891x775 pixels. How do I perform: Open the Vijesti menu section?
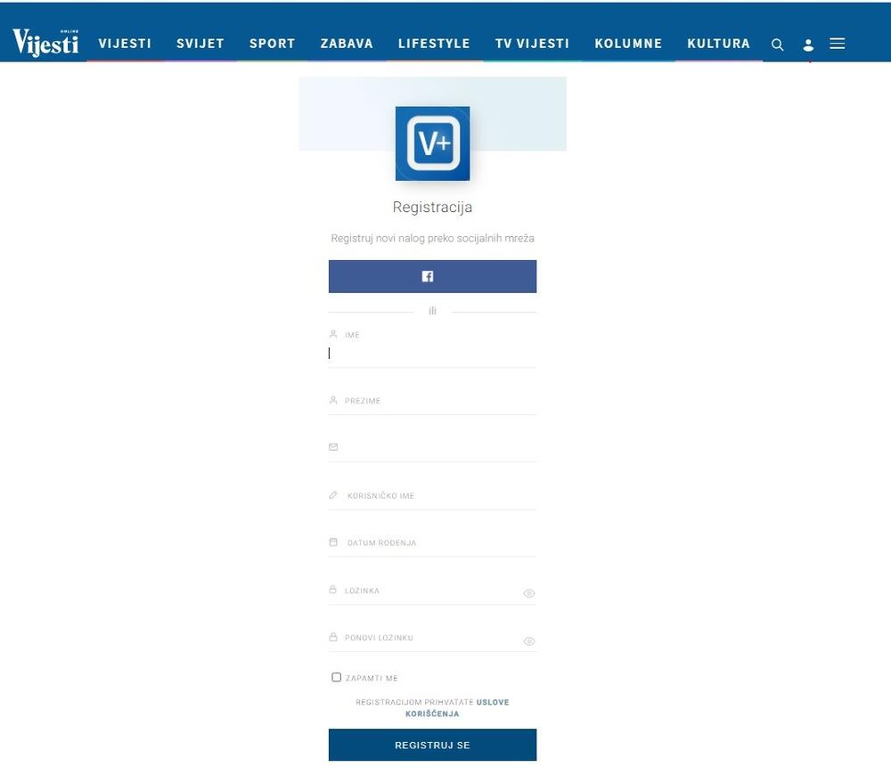[125, 44]
